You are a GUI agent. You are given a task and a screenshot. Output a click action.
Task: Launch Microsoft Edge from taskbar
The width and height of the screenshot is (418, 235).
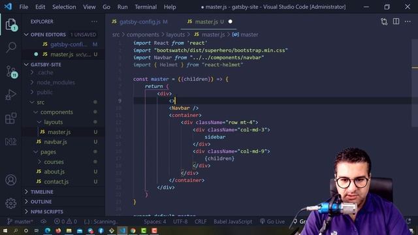tap(48, 230)
